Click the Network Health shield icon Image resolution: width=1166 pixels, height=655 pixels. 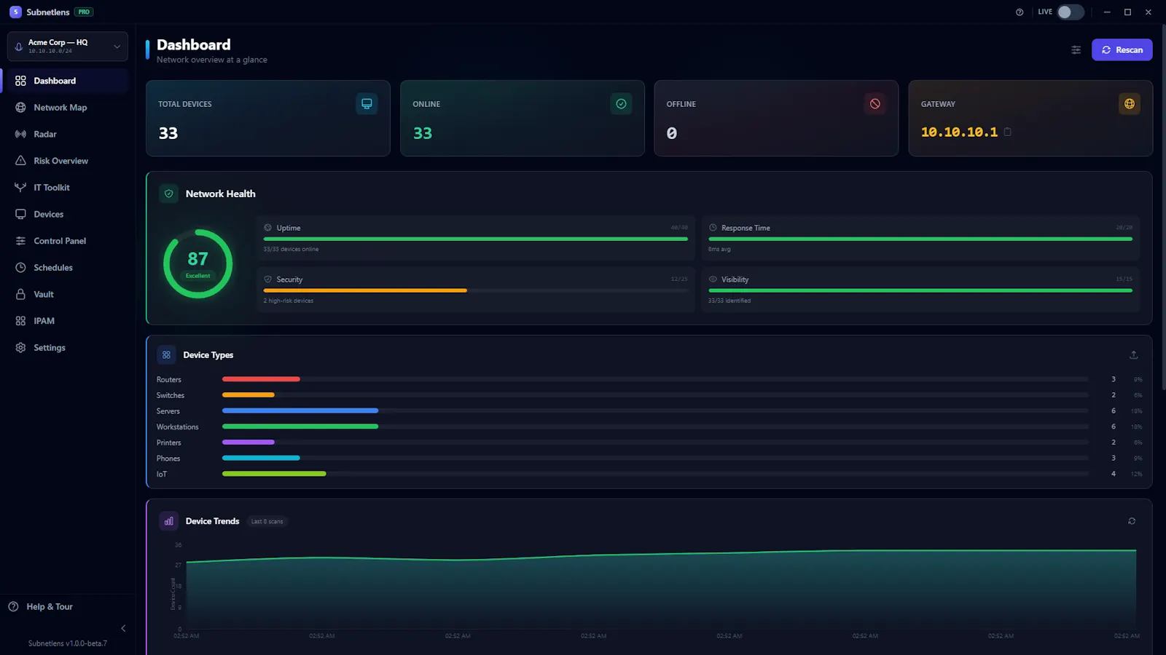coord(168,194)
